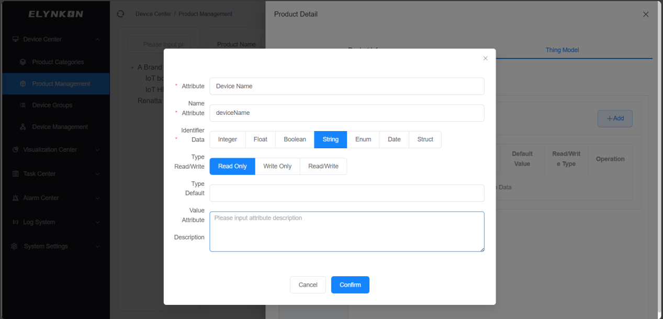663x319 pixels.
Task: Select String data type
Action: tap(331, 139)
